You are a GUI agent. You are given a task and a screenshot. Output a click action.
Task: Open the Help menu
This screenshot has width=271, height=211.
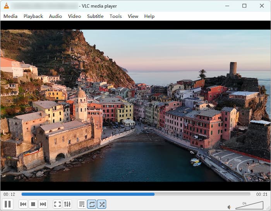(149, 16)
